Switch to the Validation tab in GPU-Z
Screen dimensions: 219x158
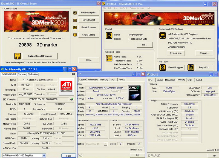pos(33,74)
